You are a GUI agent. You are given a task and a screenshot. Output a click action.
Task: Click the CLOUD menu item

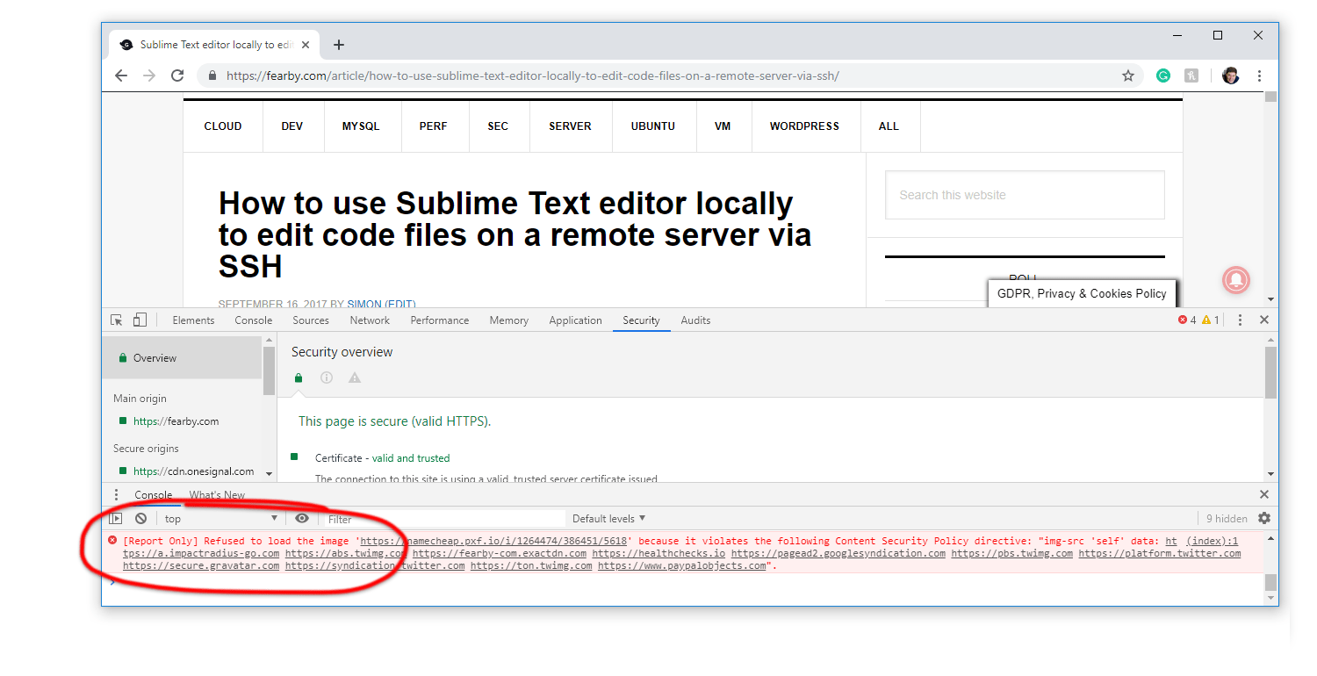pyautogui.click(x=223, y=126)
